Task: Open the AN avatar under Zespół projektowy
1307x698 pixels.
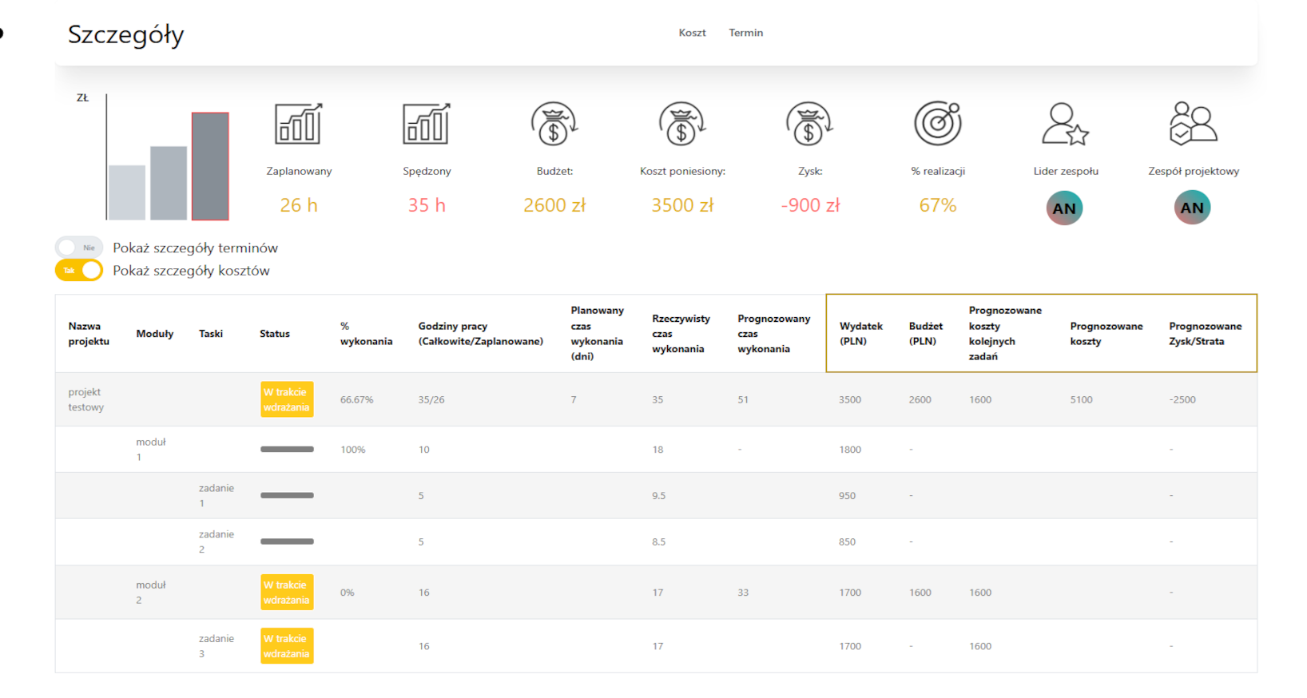Action: click(x=1192, y=208)
